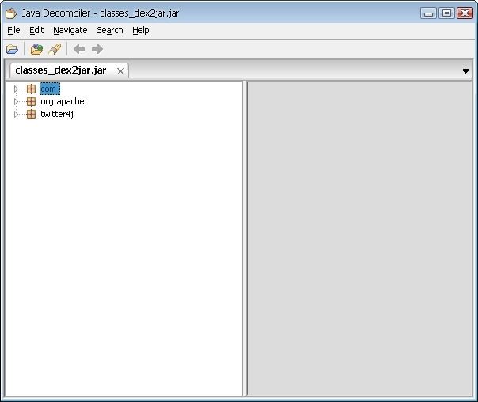This screenshot has height=402, width=478.
Task: Open the Navigate menu
Action: tap(70, 30)
